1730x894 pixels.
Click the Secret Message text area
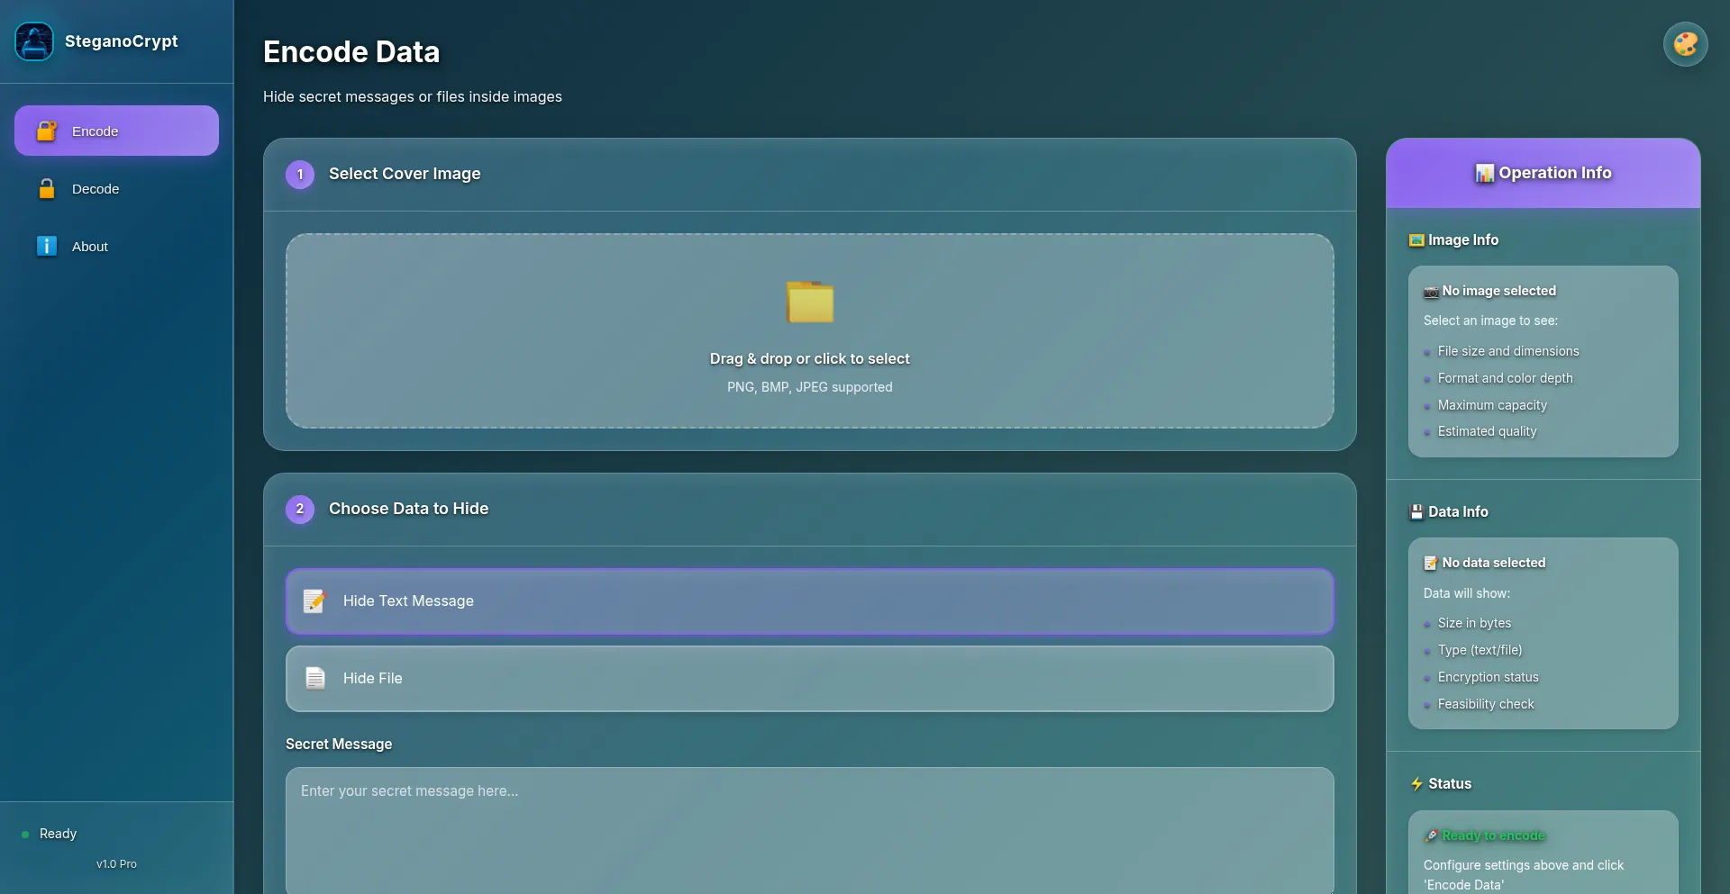tap(810, 830)
